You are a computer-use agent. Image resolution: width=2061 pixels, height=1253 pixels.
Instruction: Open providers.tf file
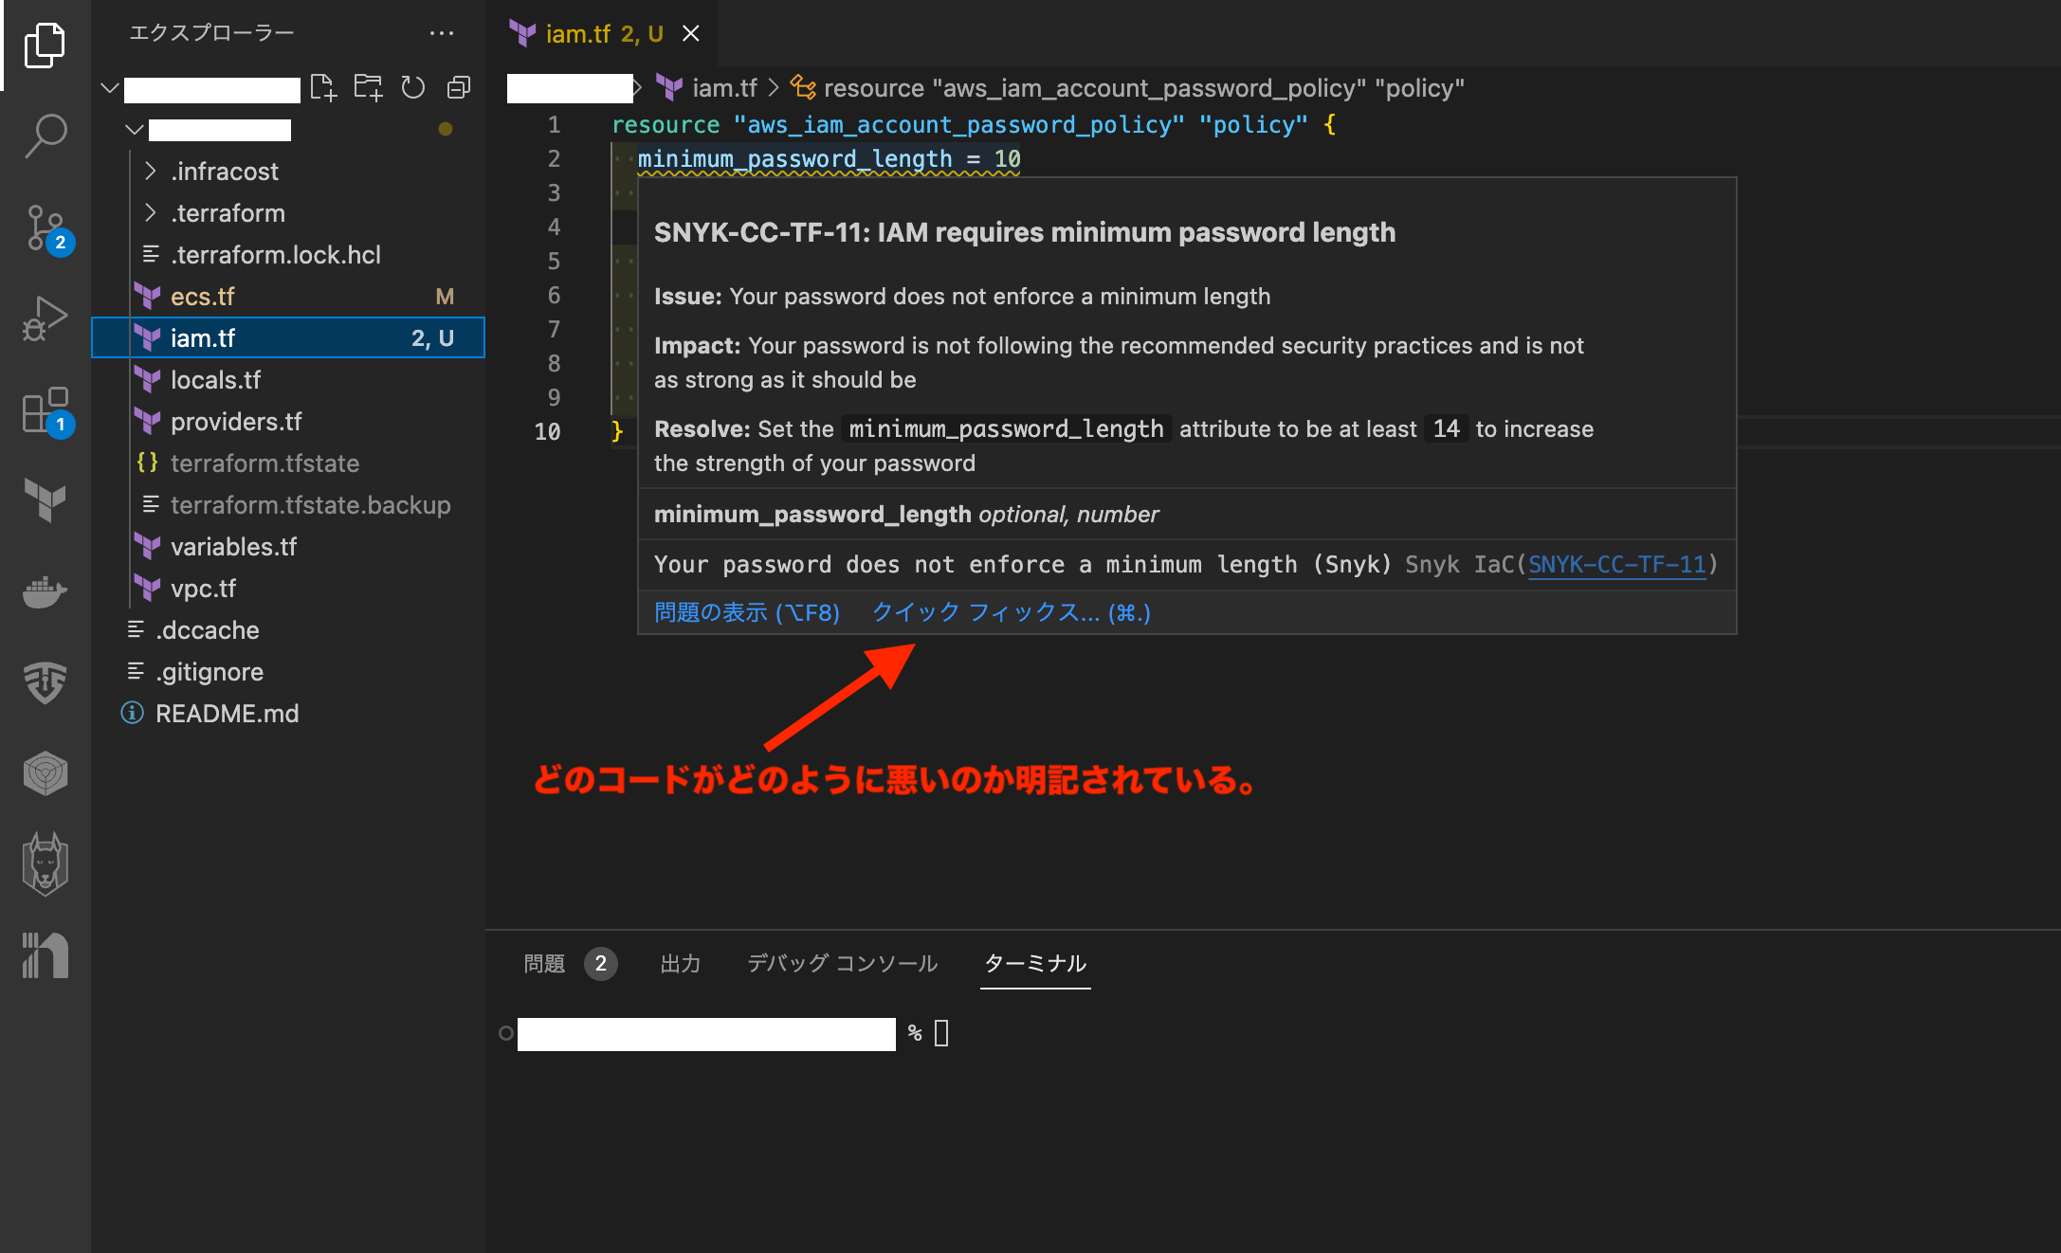point(288,421)
